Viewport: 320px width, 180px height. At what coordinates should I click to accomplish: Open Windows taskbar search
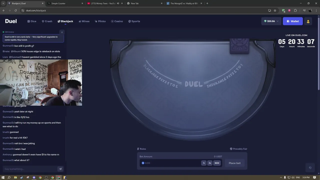9,177
